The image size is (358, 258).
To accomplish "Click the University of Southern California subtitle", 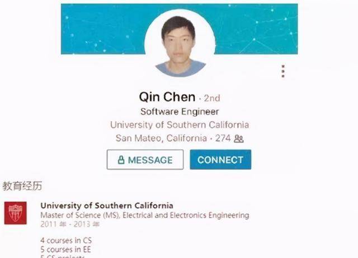I will click(180, 125).
